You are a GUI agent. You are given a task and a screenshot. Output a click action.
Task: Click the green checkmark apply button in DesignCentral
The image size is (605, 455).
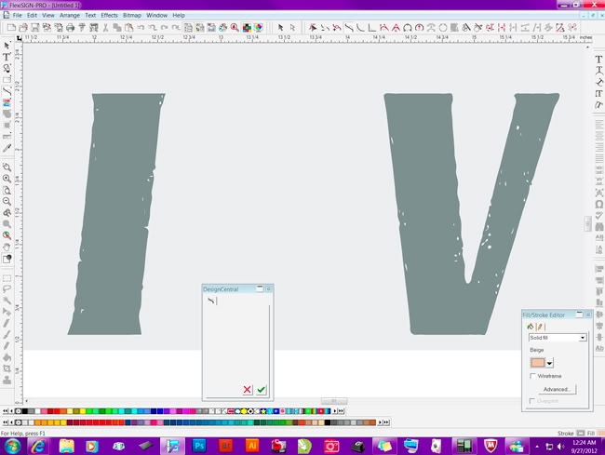tap(261, 390)
